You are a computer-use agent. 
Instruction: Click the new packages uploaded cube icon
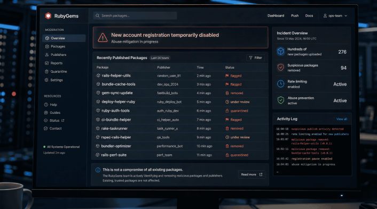(280, 51)
